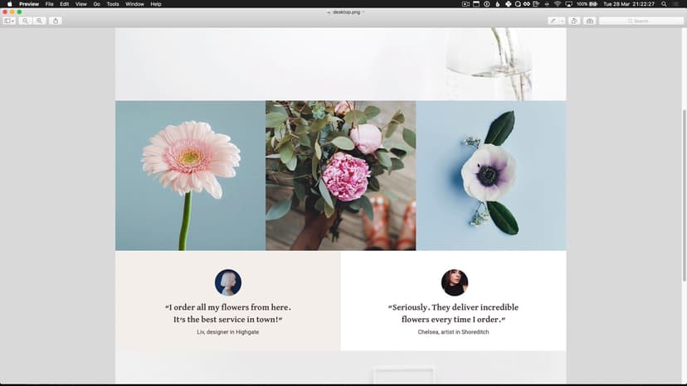
Task: Open the Tools menu
Action: (112, 4)
